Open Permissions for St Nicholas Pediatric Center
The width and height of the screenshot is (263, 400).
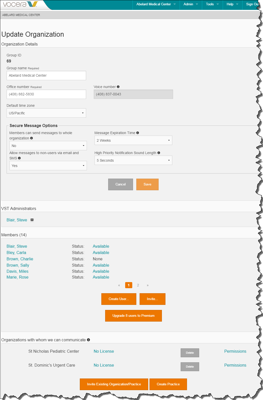pyautogui.click(x=235, y=351)
